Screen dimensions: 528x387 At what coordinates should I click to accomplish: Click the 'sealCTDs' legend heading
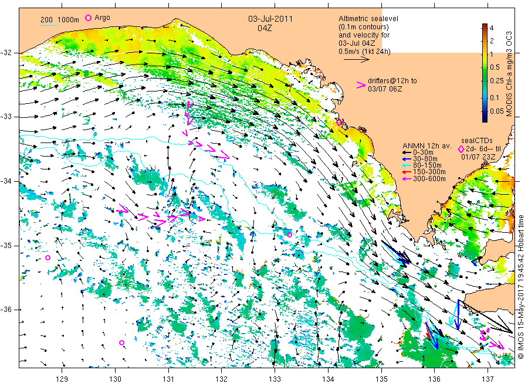tap(477, 141)
